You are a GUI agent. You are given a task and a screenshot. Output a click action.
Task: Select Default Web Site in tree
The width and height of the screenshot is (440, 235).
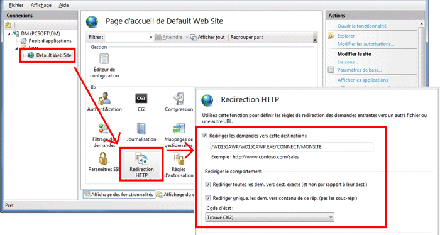click(53, 55)
